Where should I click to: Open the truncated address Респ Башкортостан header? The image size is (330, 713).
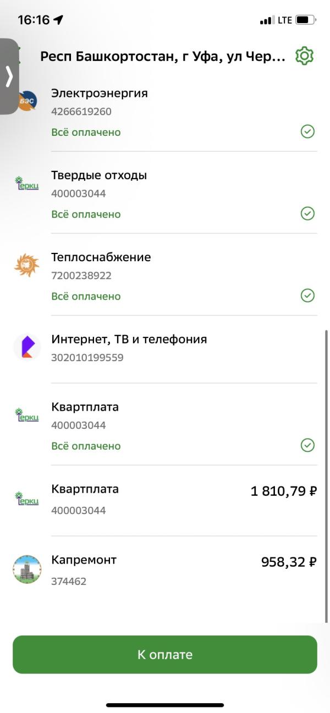click(x=163, y=56)
